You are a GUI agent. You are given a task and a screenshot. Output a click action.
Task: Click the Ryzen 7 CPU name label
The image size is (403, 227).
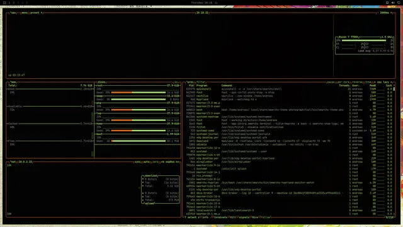tap(348, 37)
